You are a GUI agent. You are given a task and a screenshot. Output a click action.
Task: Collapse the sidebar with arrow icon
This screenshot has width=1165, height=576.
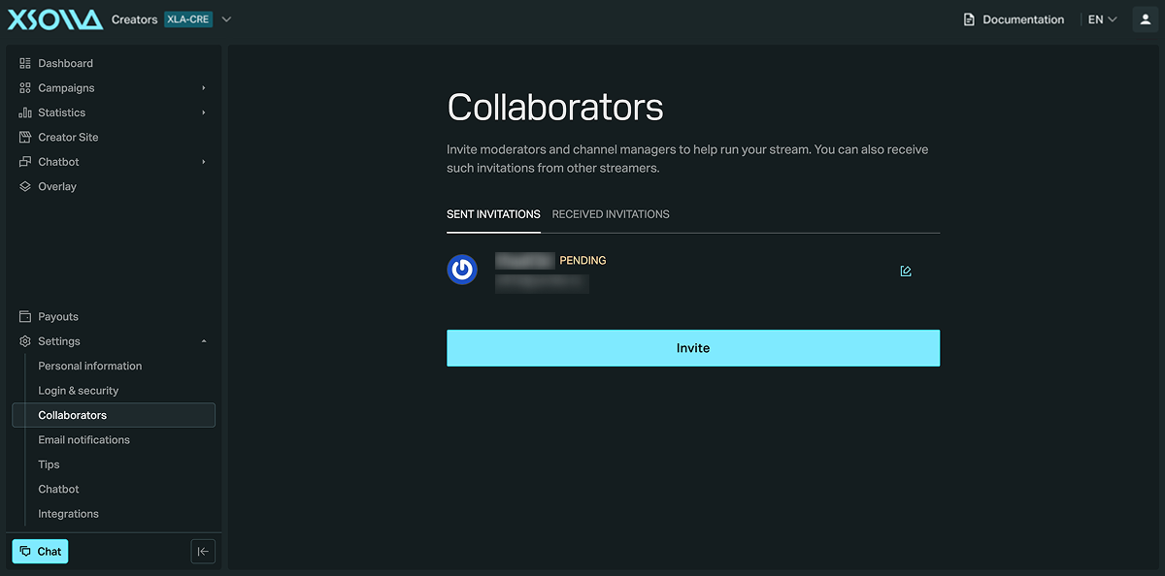point(203,552)
